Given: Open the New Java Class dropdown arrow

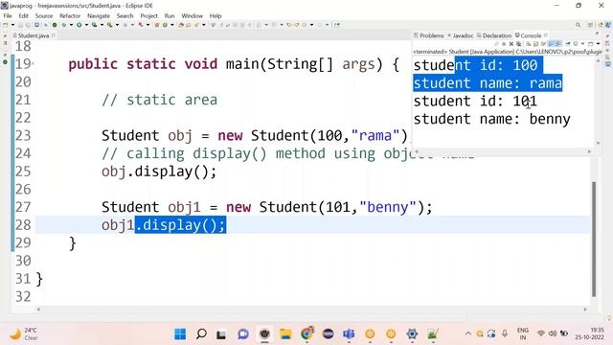Looking at the screenshot, I should [x=172, y=25].
